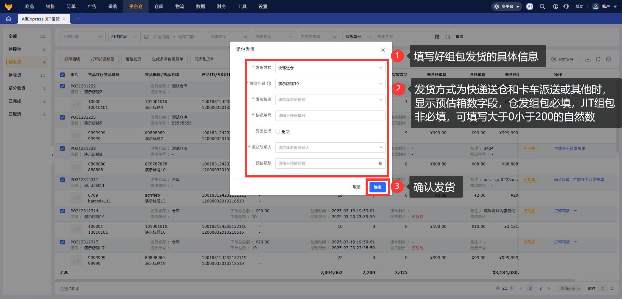Open the 创建时间 filter dropdown

click(124, 37)
